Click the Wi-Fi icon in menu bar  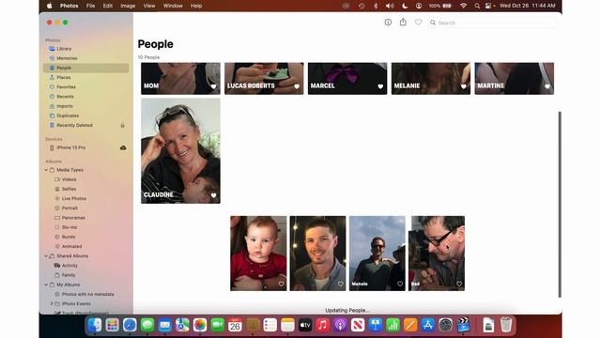click(463, 6)
